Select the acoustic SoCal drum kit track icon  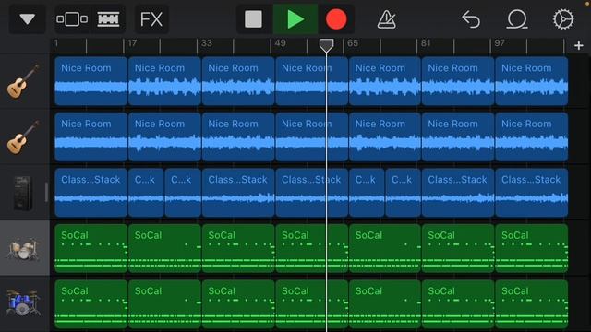[23, 248]
